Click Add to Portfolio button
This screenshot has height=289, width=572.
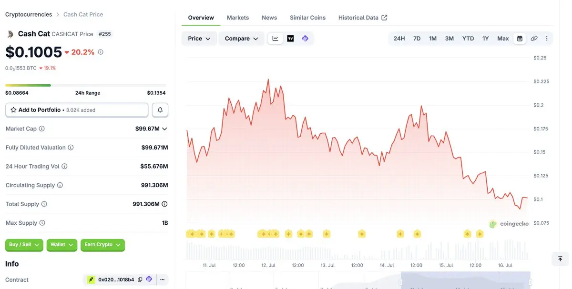[77, 110]
